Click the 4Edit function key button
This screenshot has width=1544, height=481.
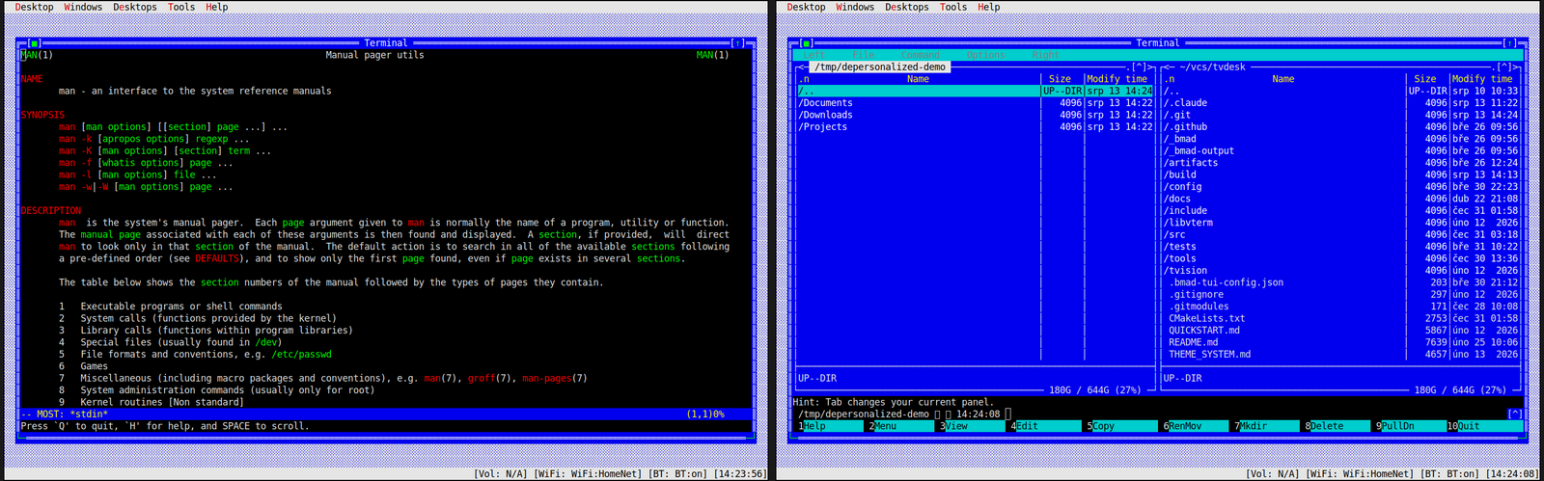pyautogui.click(x=1047, y=426)
